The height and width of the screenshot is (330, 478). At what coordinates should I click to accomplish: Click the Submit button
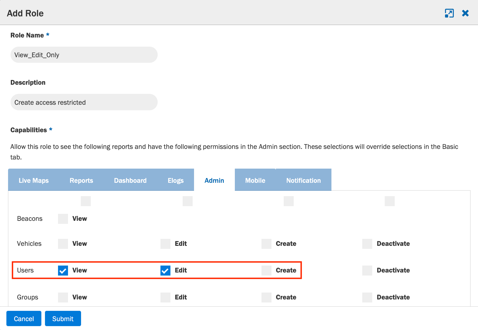63,318
